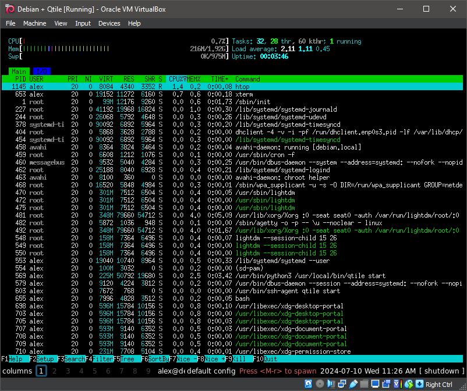Screen dimensions: 467x391
Task: Click the virtual display status icon
Action: 375,384
